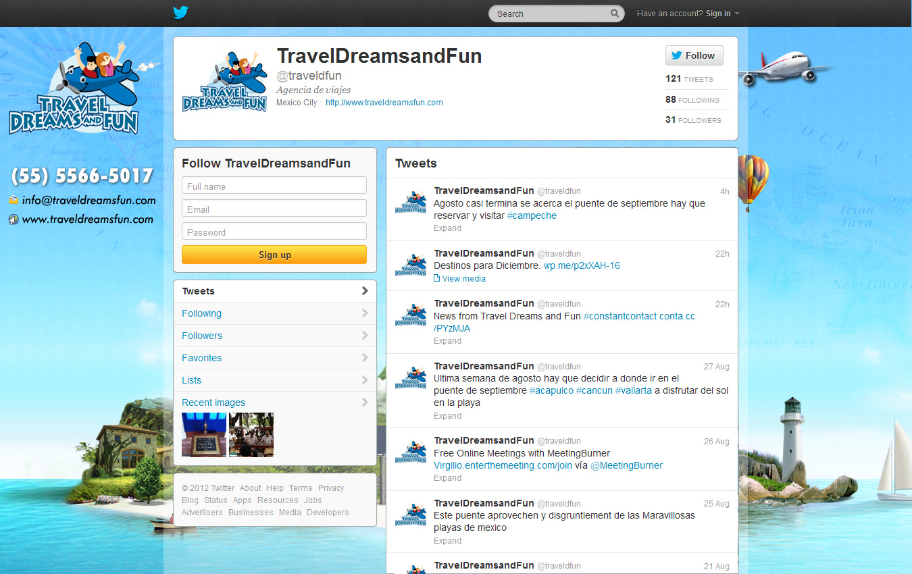Screen dimensions: 912x574
Task: Click the search magnifier icon
Action: tap(615, 14)
